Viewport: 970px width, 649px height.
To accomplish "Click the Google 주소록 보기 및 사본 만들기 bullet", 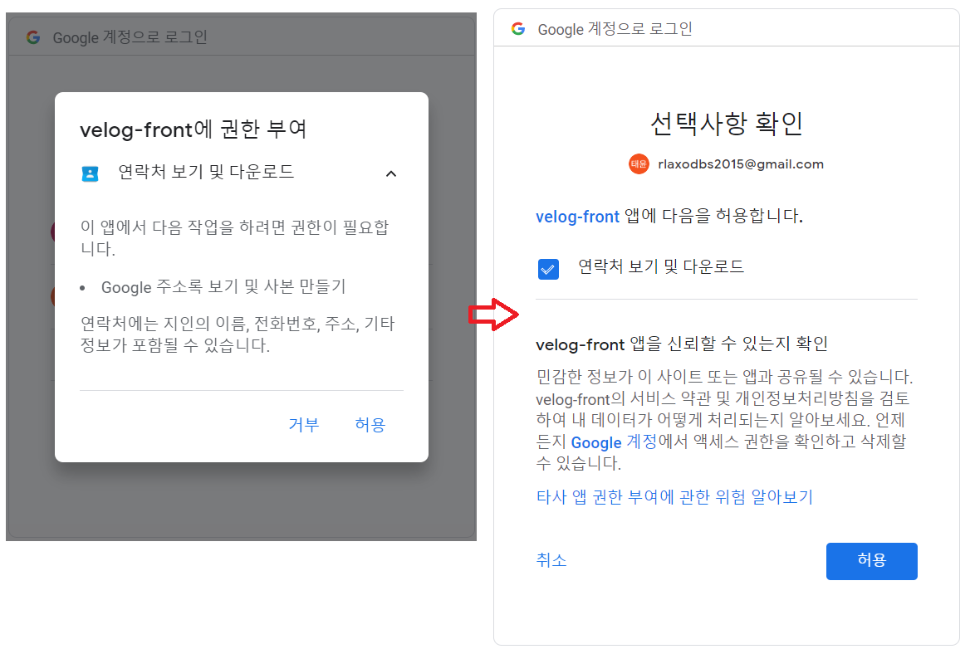I will pyautogui.click(x=223, y=287).
